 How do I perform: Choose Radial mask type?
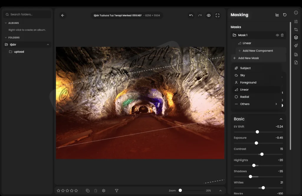(257, 97)
